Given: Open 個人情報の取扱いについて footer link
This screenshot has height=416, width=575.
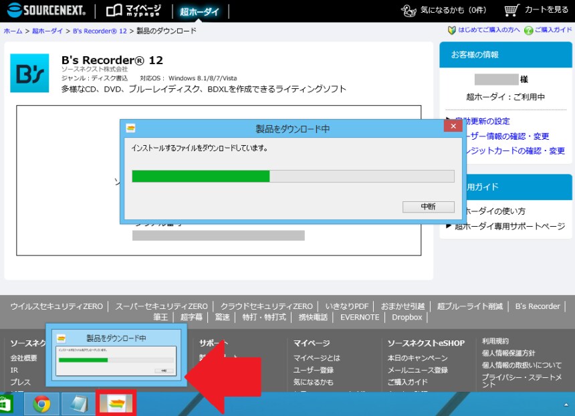Looking at the screenshot, I should pyautogui.click(x=522, y=365).
